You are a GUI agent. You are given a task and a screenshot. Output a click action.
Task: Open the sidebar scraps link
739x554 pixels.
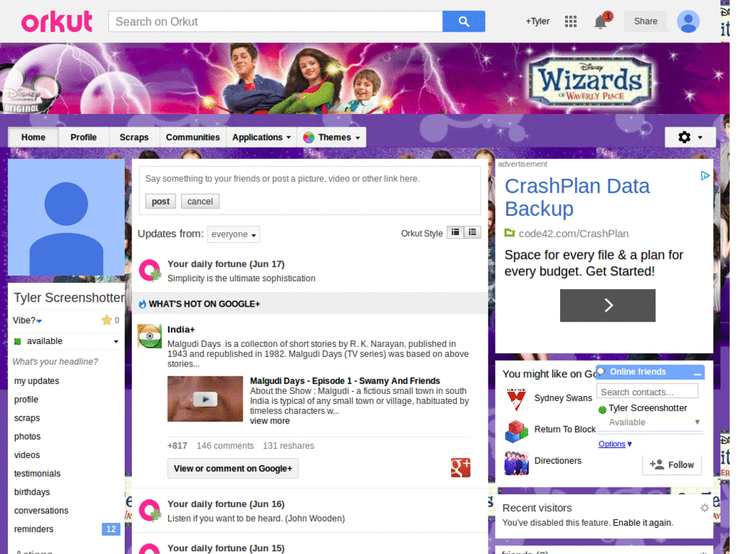tap(27, 418)
